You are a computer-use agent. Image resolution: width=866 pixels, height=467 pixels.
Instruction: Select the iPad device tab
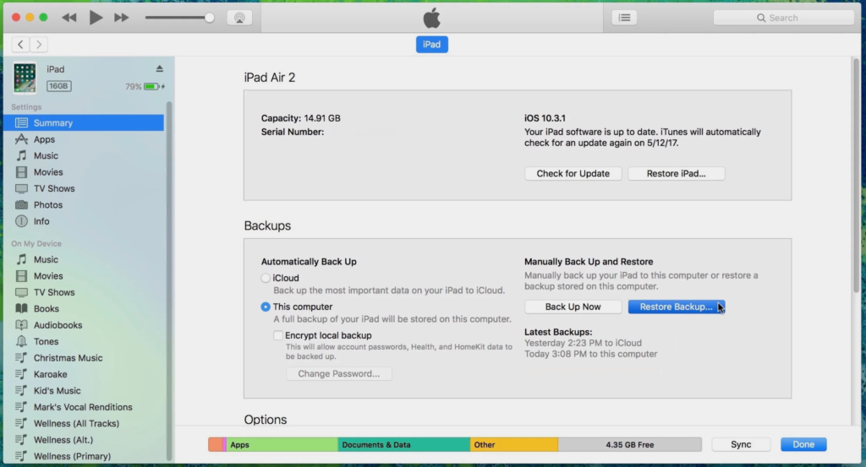[x=432, y=44]
